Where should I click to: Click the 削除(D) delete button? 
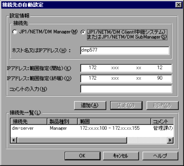(162, 106)
